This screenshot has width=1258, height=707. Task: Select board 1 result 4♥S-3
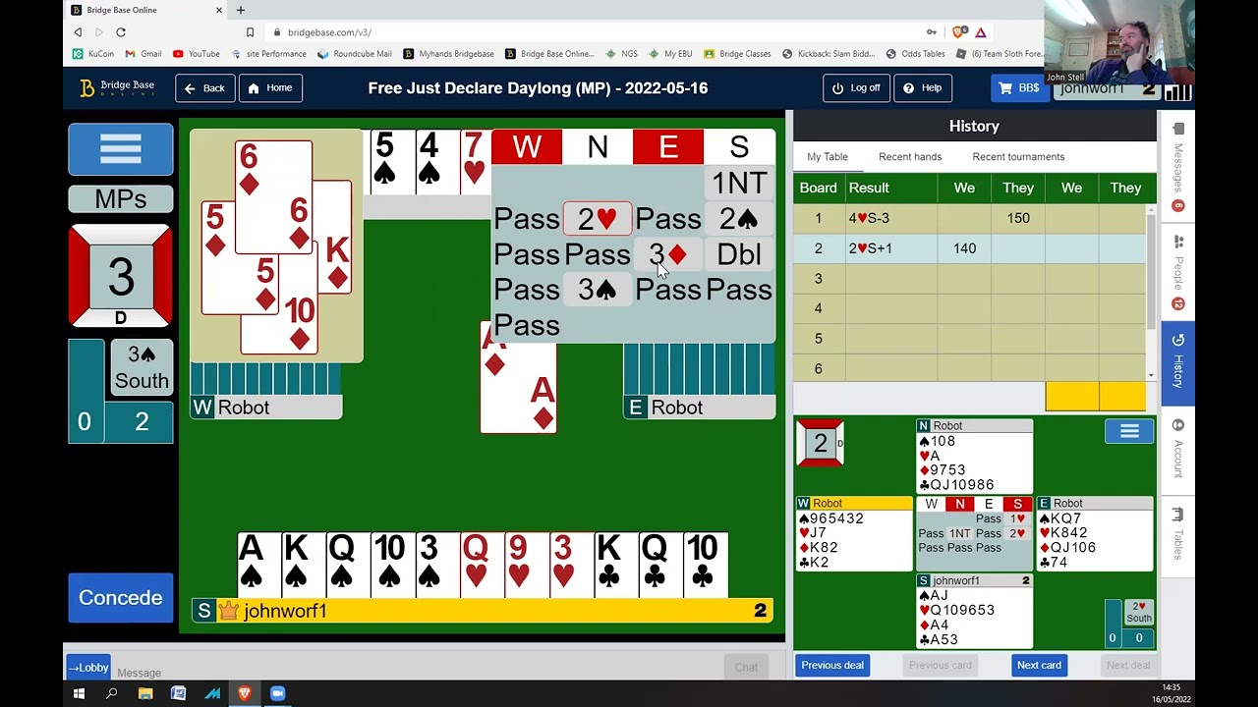coord(969,218)
